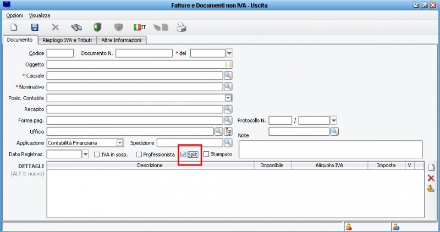Click into the Spedizione field
The image size is (440, 232).
pyautogui.click(x=190, y=143)
